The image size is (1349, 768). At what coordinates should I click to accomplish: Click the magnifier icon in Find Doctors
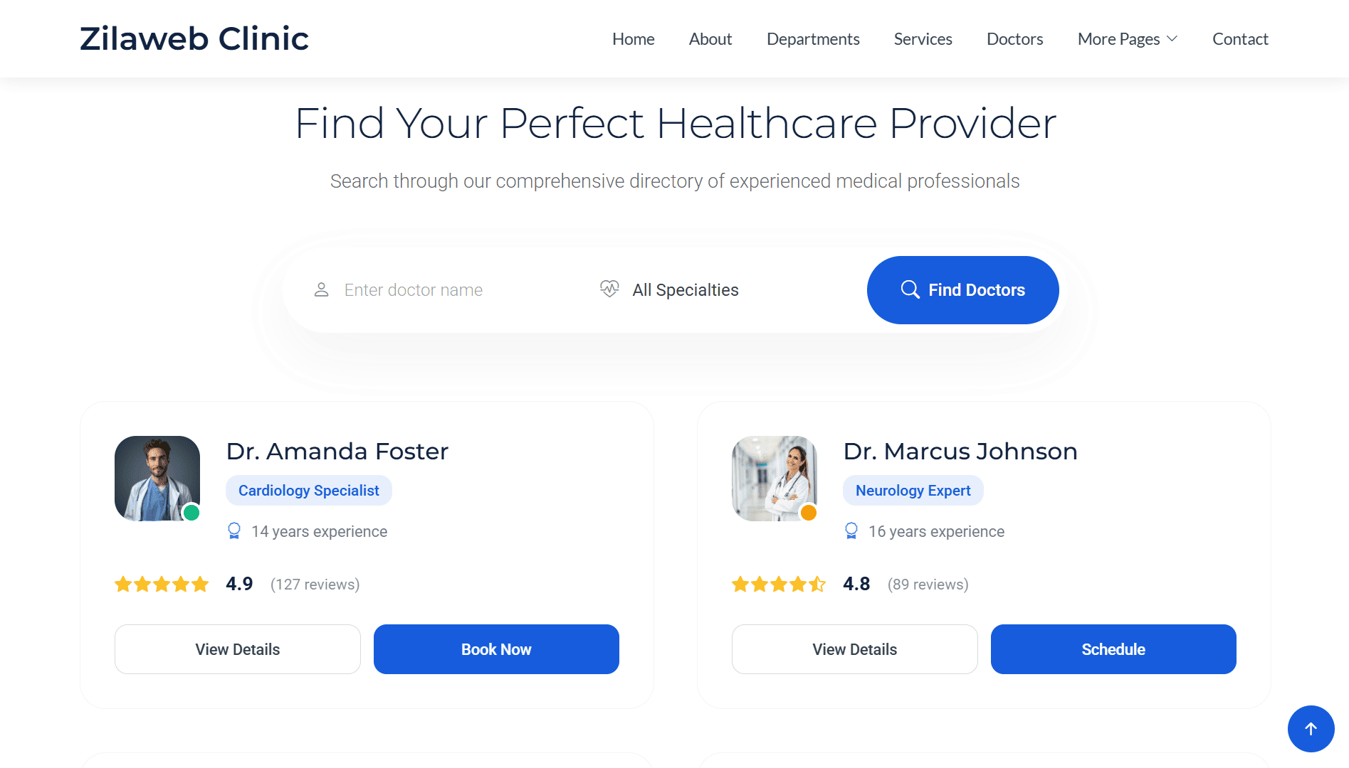click(x=910, y=289)
